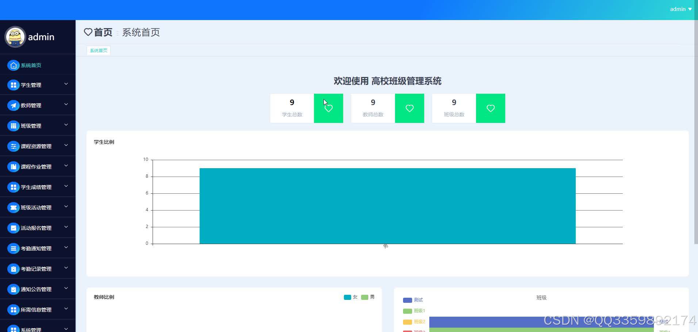Open 学生成绩管理 menu label

36,187
